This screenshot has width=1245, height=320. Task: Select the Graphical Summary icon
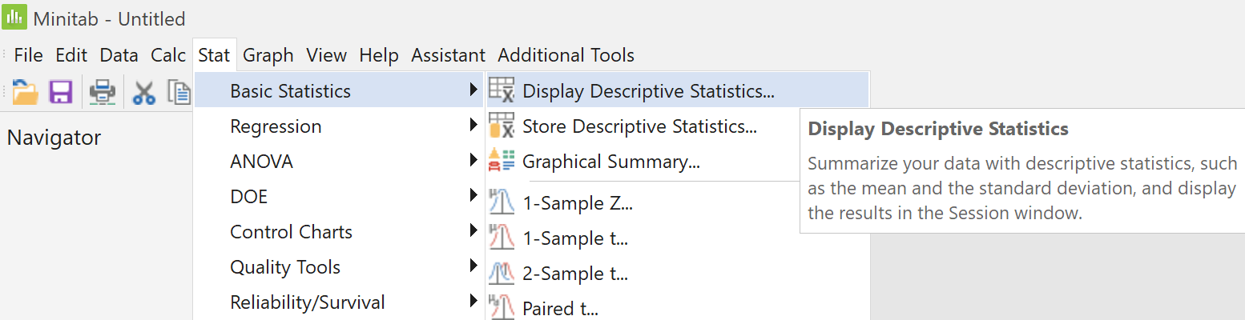tap(502, 161)
